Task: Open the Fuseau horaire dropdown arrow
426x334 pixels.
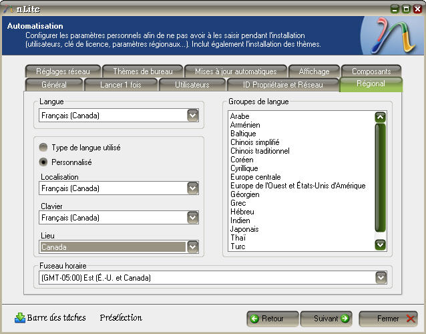Action: coord(381,277)
